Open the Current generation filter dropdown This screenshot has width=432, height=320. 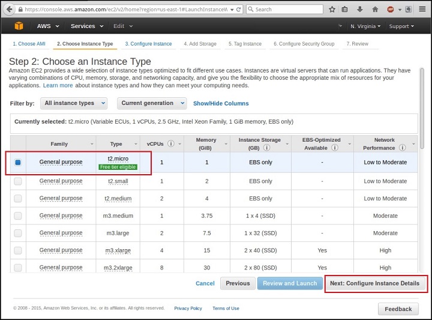point(152,103)
